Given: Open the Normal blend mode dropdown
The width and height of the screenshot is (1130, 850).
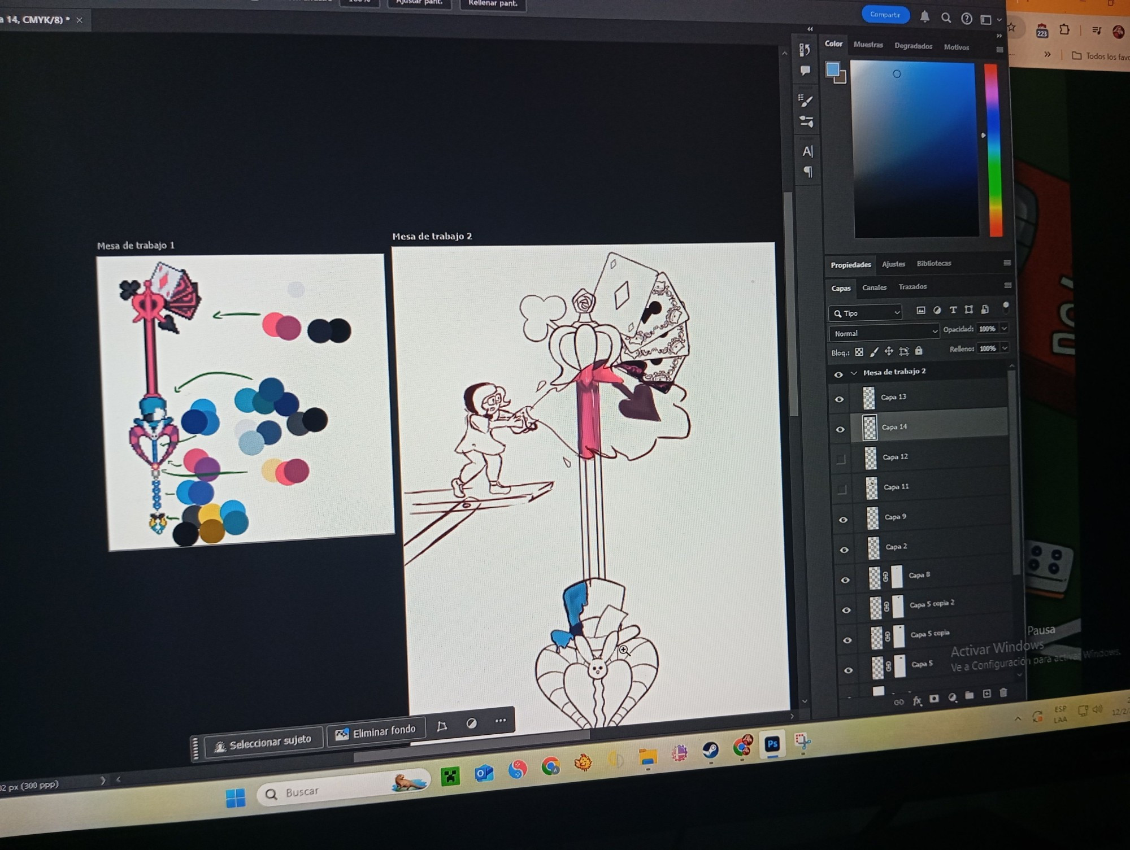Looking at the screenshot, I should 884,333.
